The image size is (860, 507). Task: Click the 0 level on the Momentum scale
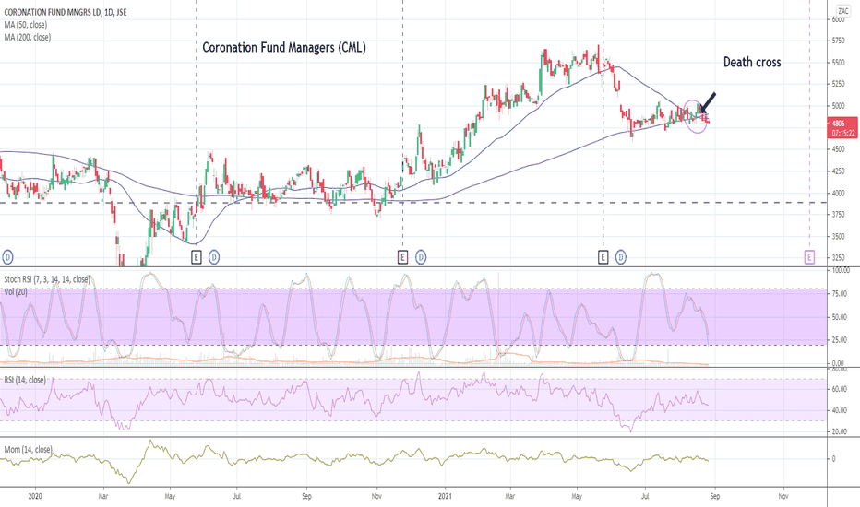[833, 459]
